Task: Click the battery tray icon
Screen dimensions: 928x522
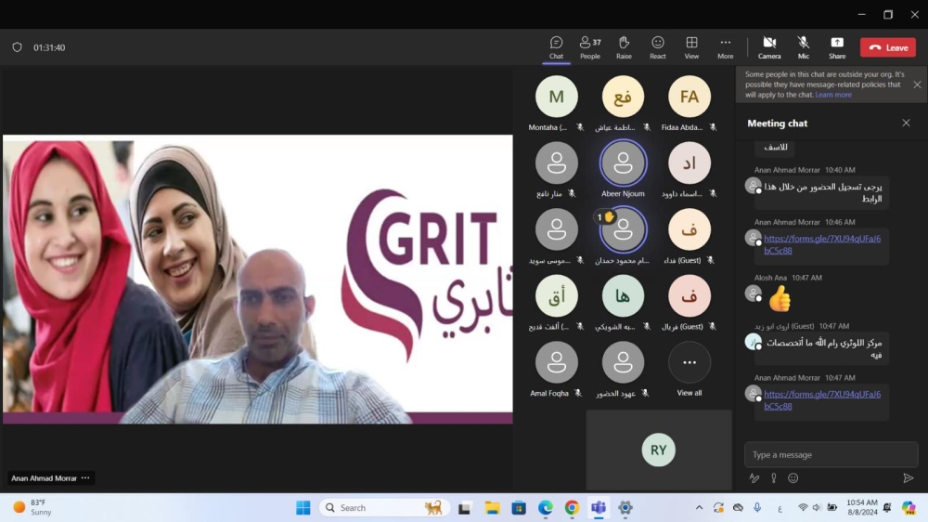Action: tap(832, 508)
